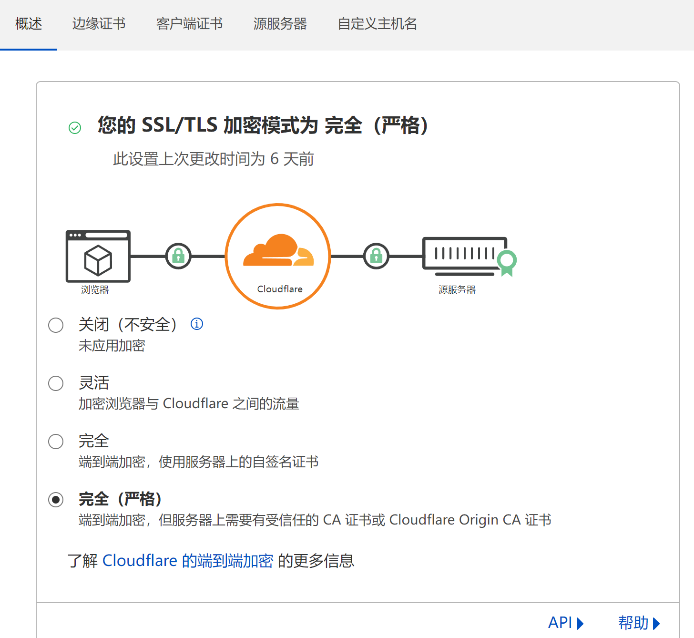Choose the 完全 radio option
Viewport: 694px width, 638px height.
[56, 442]
